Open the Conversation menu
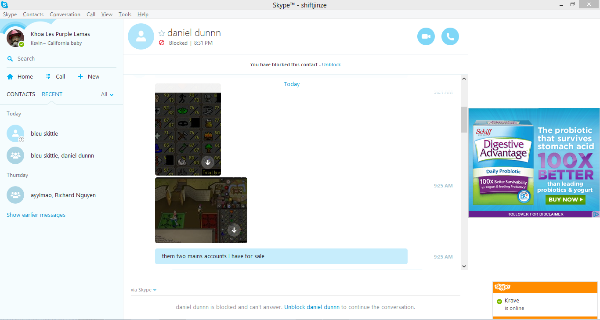Viewport: 600px width, 320px height. coord(65,14)
